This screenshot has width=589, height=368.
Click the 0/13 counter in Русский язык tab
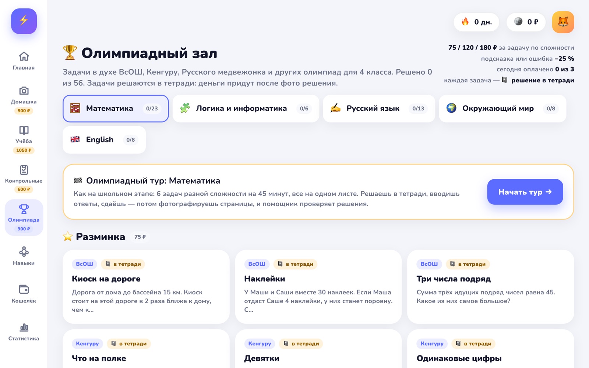pyautogui.click(x=418, y=109)
